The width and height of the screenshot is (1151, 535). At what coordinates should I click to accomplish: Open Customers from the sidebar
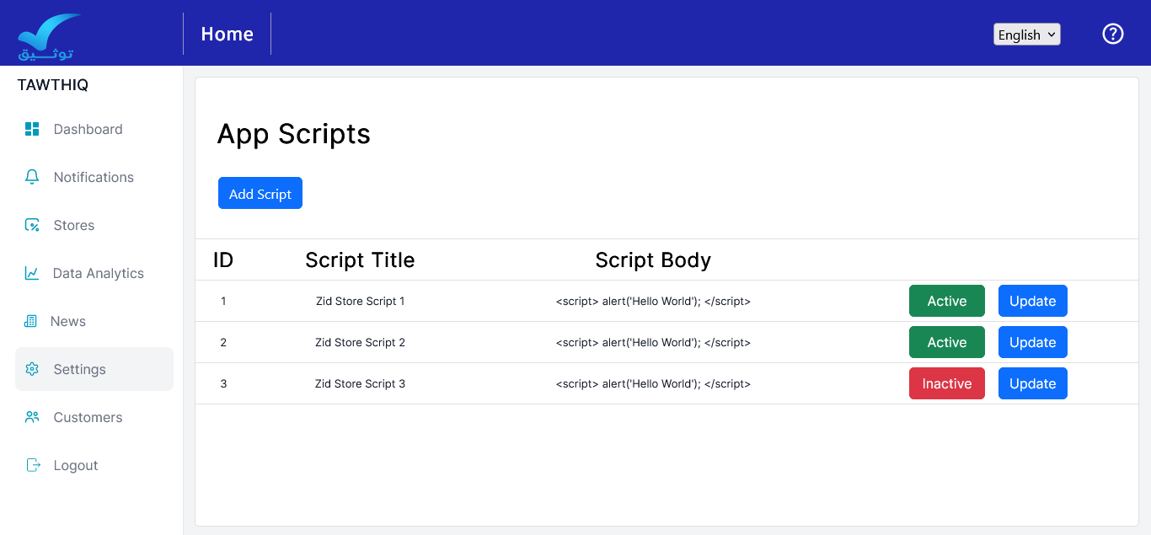94,417
